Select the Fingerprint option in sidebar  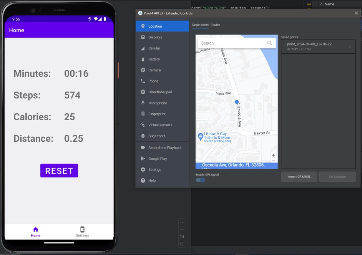(157, 114)
